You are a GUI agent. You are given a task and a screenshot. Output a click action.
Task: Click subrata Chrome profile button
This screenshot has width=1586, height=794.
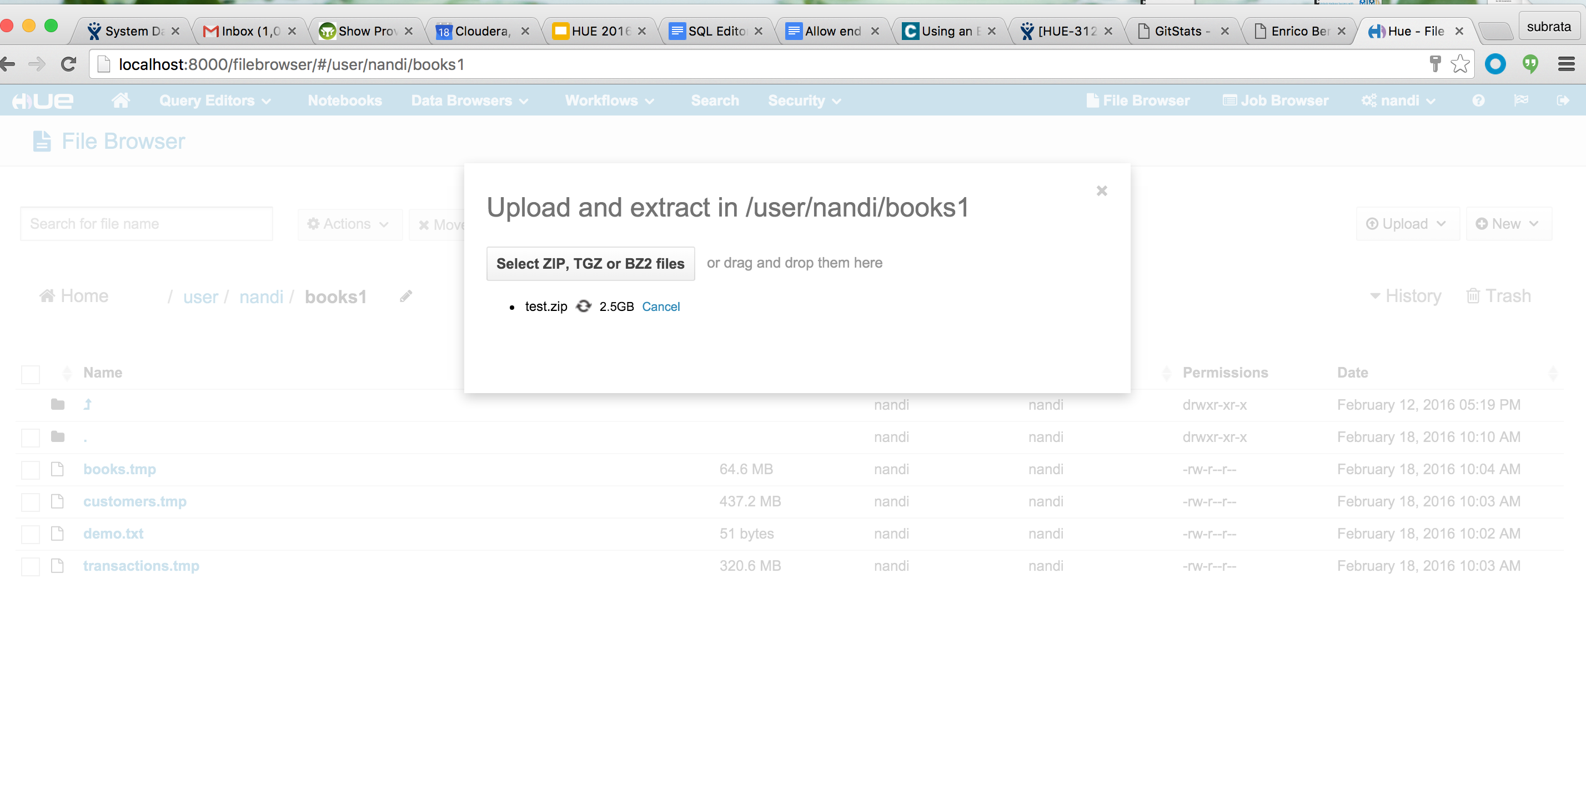tap(1548, 27)
